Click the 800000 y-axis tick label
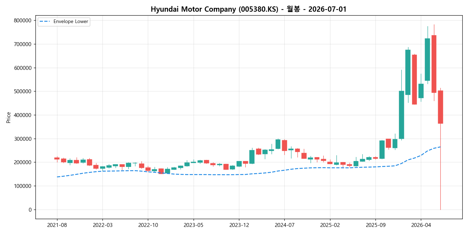 coord(23,21)
